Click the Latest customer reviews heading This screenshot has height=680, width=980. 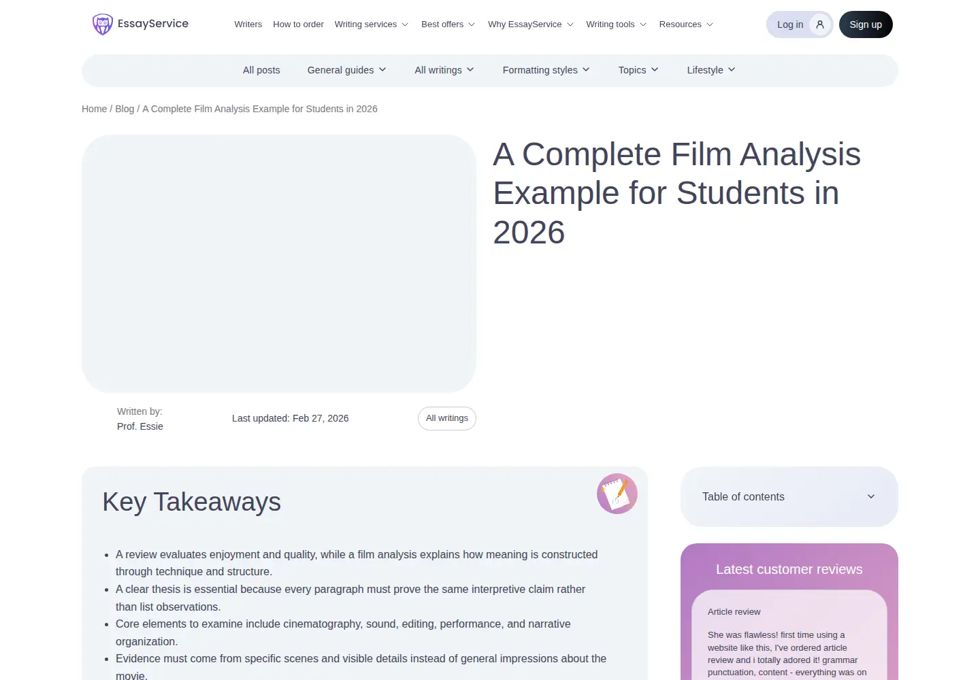coord(789,569)
